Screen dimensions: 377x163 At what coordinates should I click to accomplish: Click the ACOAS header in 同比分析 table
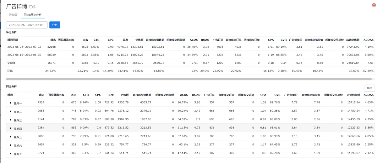pos(369,95)
